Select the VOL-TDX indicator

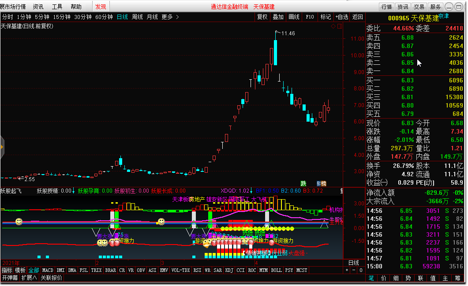coord(180,270)
